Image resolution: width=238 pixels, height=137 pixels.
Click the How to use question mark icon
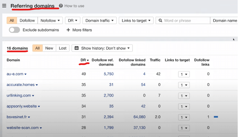pyautogui.click(x=61, y=6)
